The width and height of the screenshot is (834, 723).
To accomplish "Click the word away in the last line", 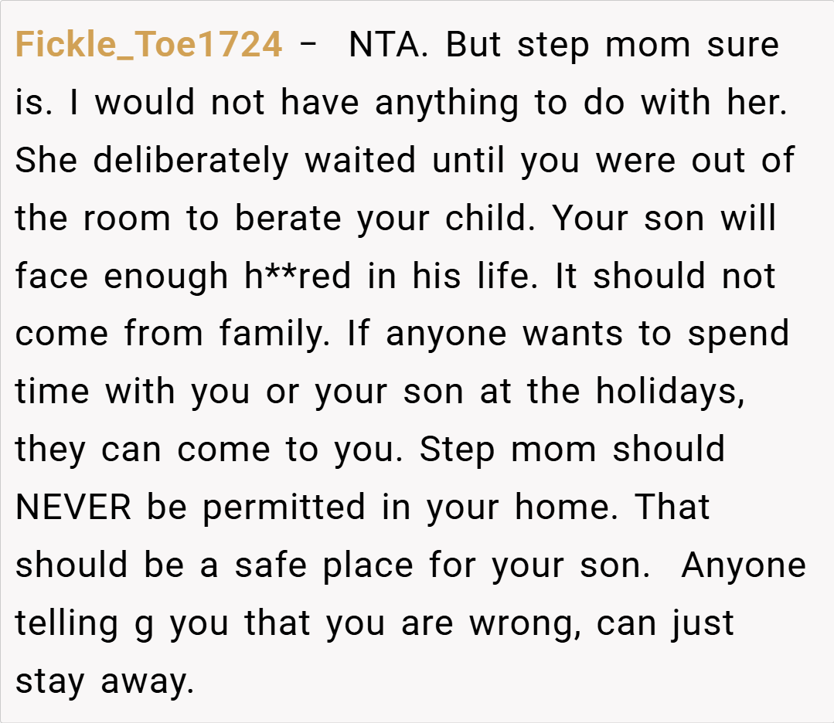I will (147, 681).
